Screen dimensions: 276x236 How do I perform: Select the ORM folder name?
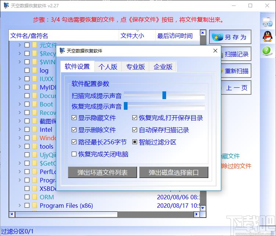pyautogui.click(x=47, y=197)
